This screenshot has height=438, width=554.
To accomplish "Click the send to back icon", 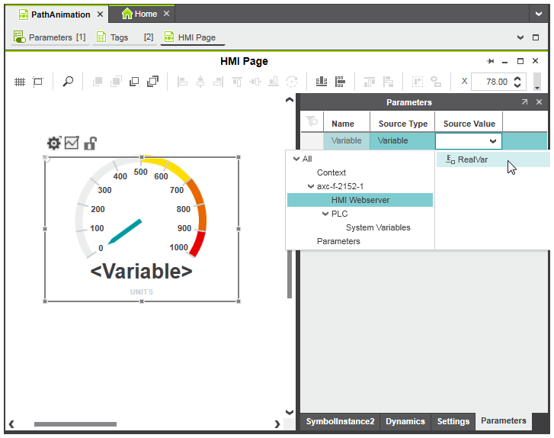I will 134,82.
